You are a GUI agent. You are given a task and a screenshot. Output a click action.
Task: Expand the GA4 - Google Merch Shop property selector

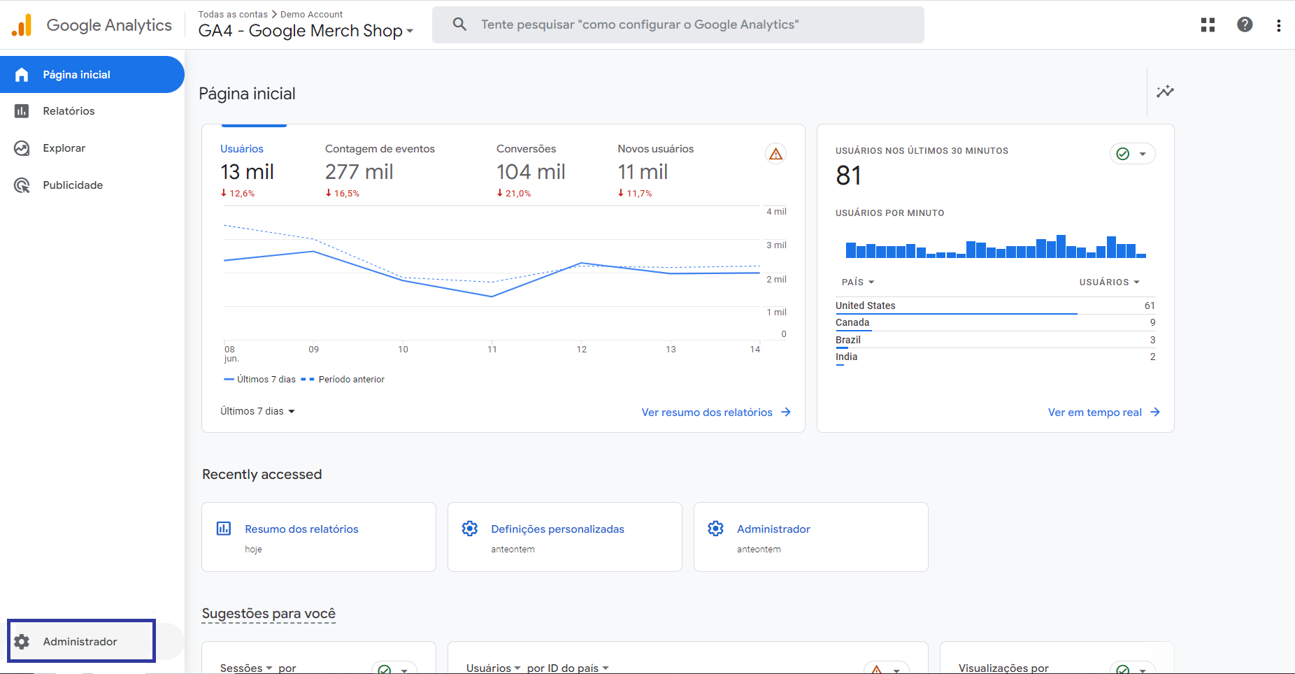[306, 31]
